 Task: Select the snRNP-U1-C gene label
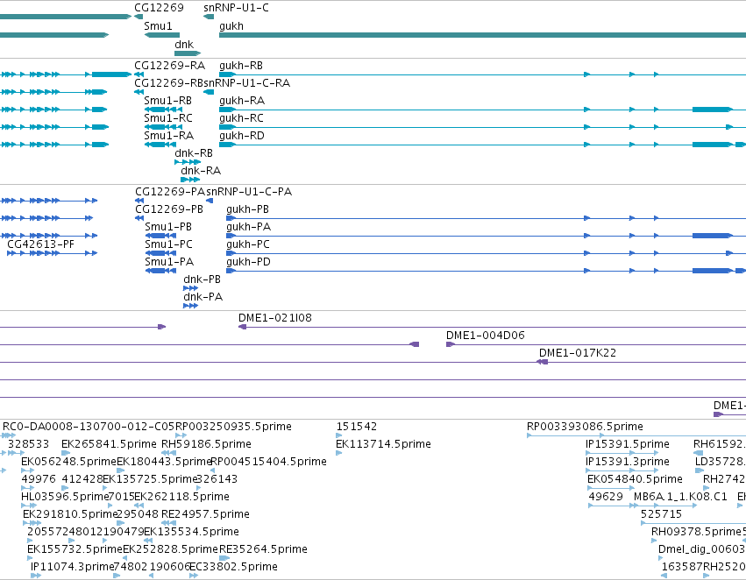(x=236, y=8)
